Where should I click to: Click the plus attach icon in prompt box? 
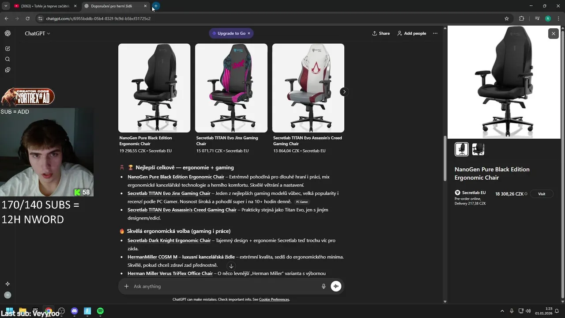(x=126, y=286)
